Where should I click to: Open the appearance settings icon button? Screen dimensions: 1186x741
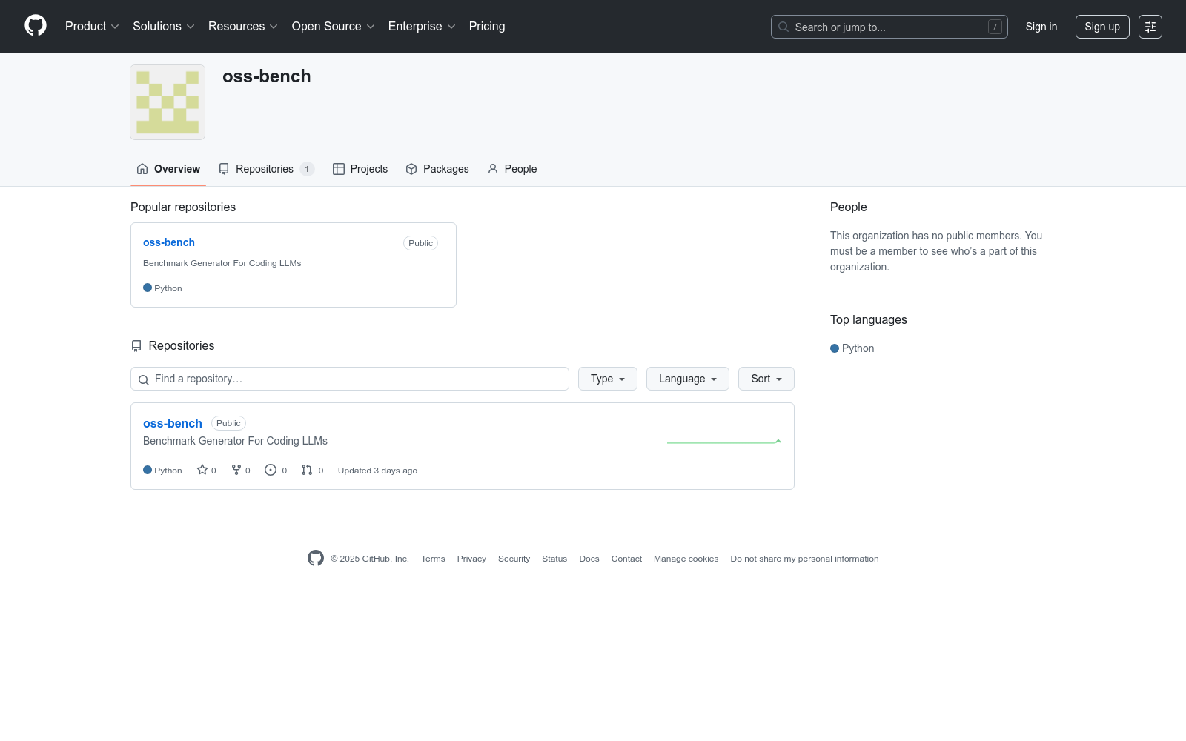pyautogui.click(x=1150, y=27)
